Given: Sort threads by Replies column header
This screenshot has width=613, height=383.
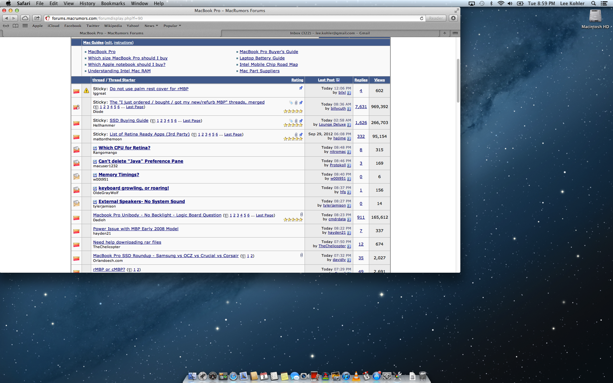Looking at the screenshot, I should pyautogui.click(x=361, y=80).
